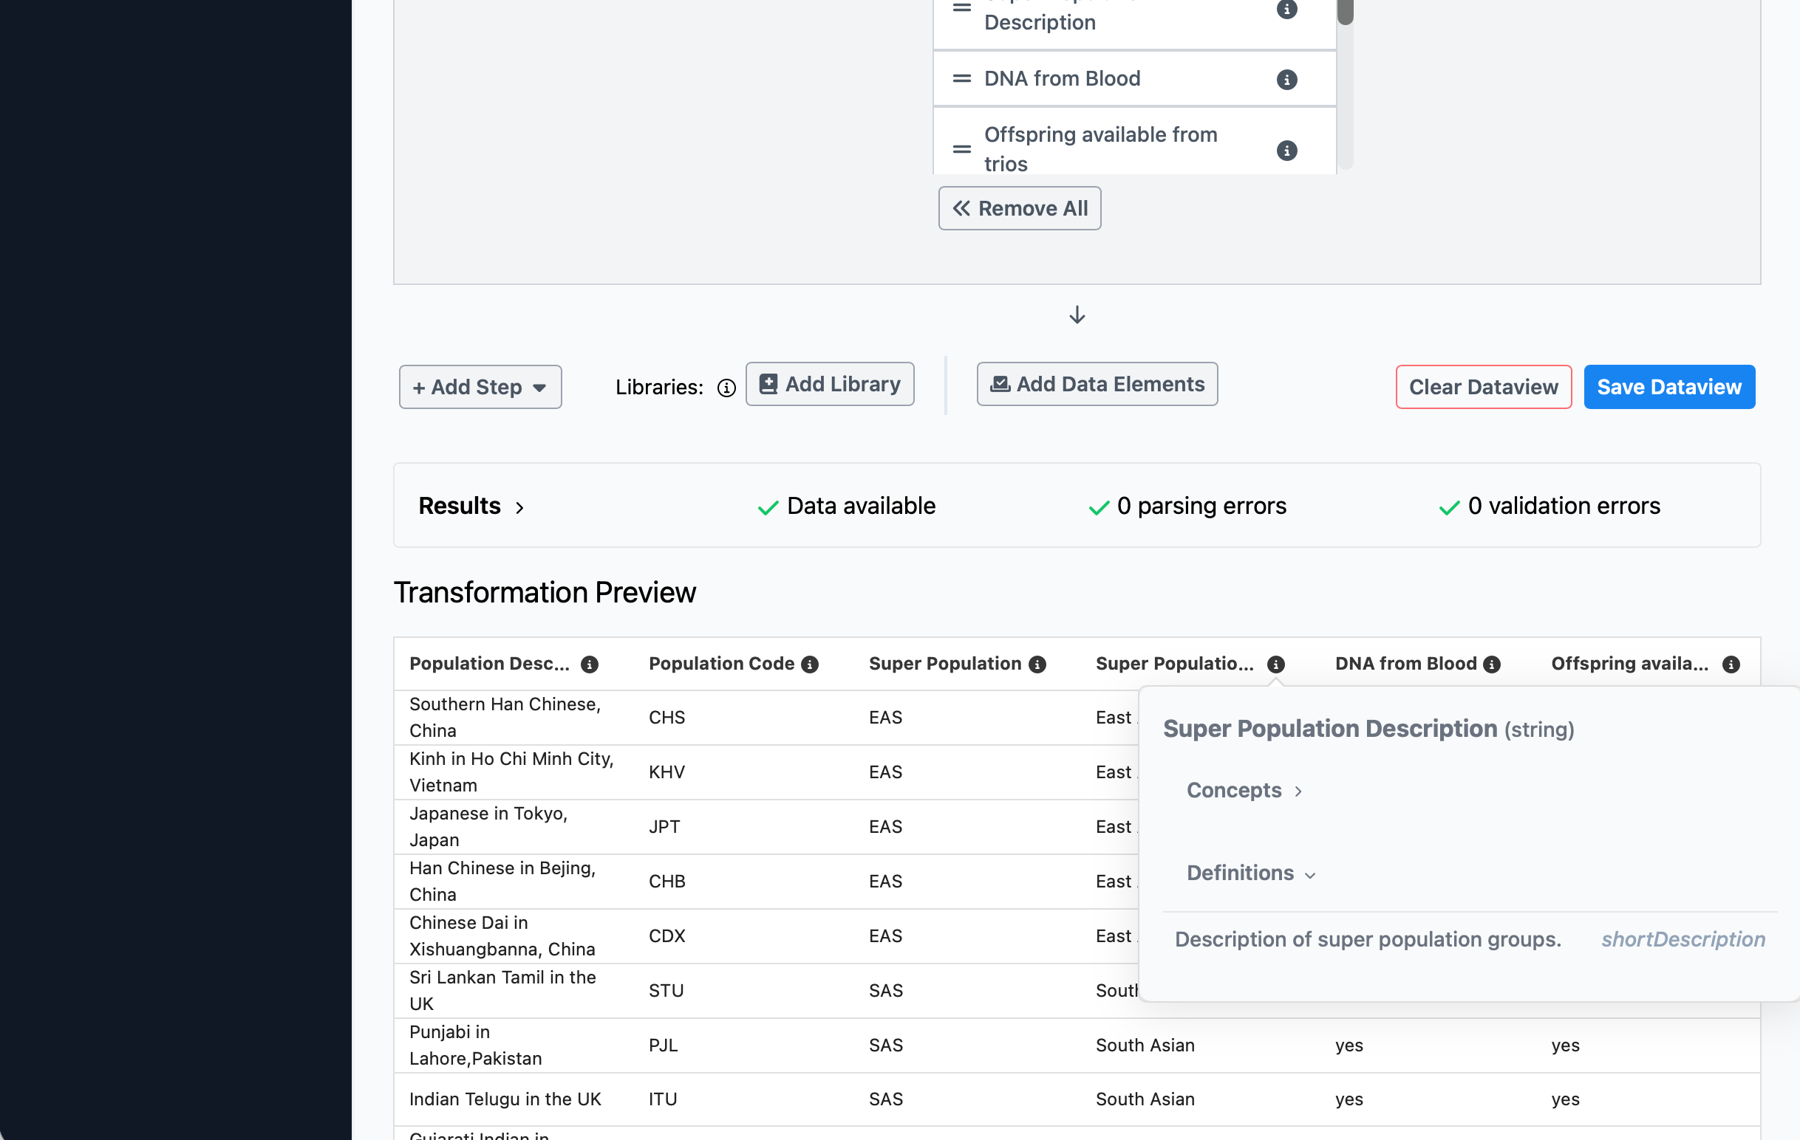Viewport: 1800px width, 1140px height.
Task: Click the selected elements list scrollbar
Action: (x=1345, y=89)
